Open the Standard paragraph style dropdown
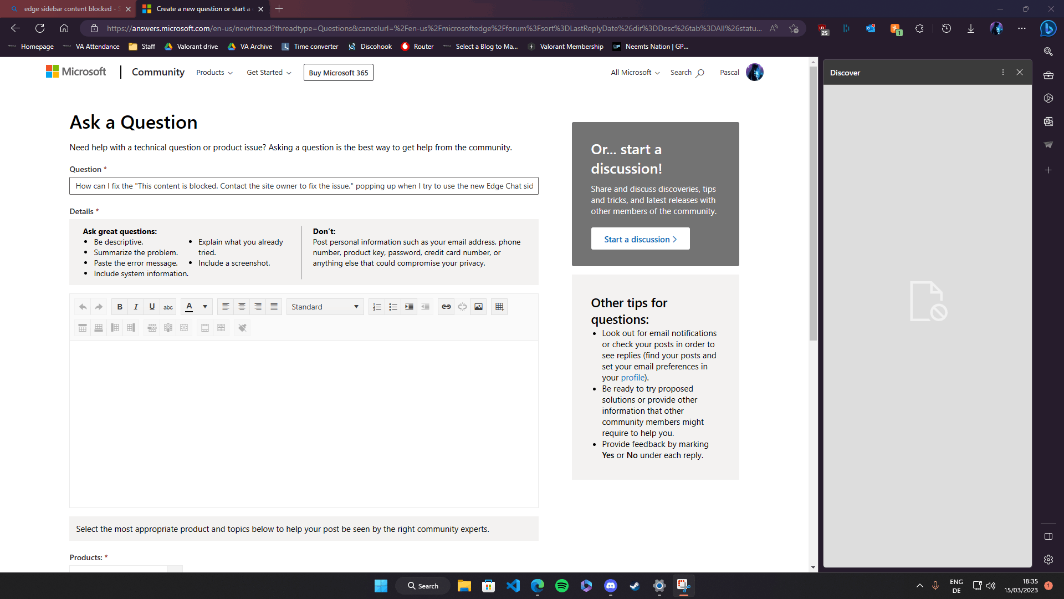This screenshot has height=599, width=1064. coord(325,307)
